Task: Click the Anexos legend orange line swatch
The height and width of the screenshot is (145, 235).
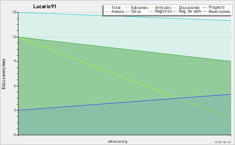Action: pyautogui.click(x=107, y=11)
